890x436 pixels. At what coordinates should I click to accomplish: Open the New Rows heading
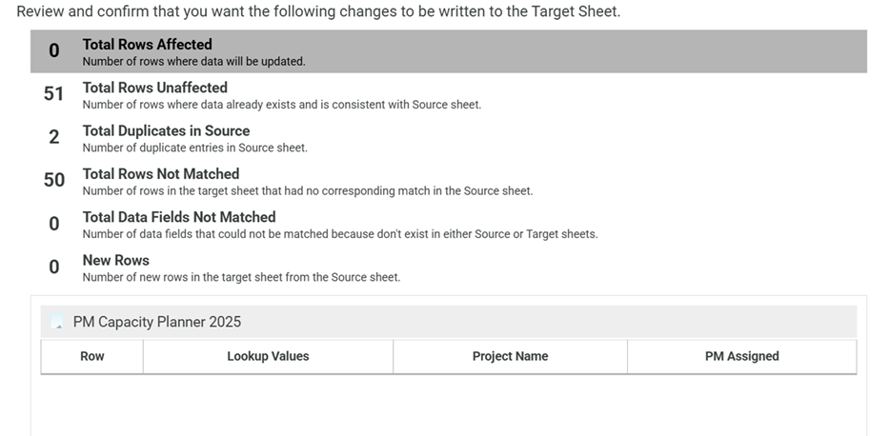(116, 260)
